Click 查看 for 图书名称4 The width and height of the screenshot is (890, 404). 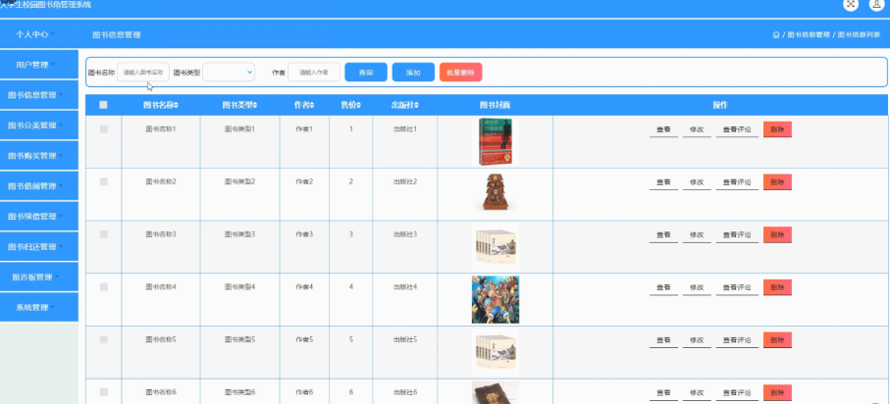(x=663, y=287)
